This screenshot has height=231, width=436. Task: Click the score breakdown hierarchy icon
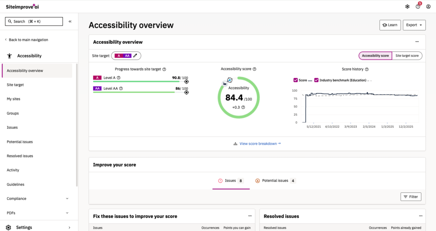[x=235, y=144]
